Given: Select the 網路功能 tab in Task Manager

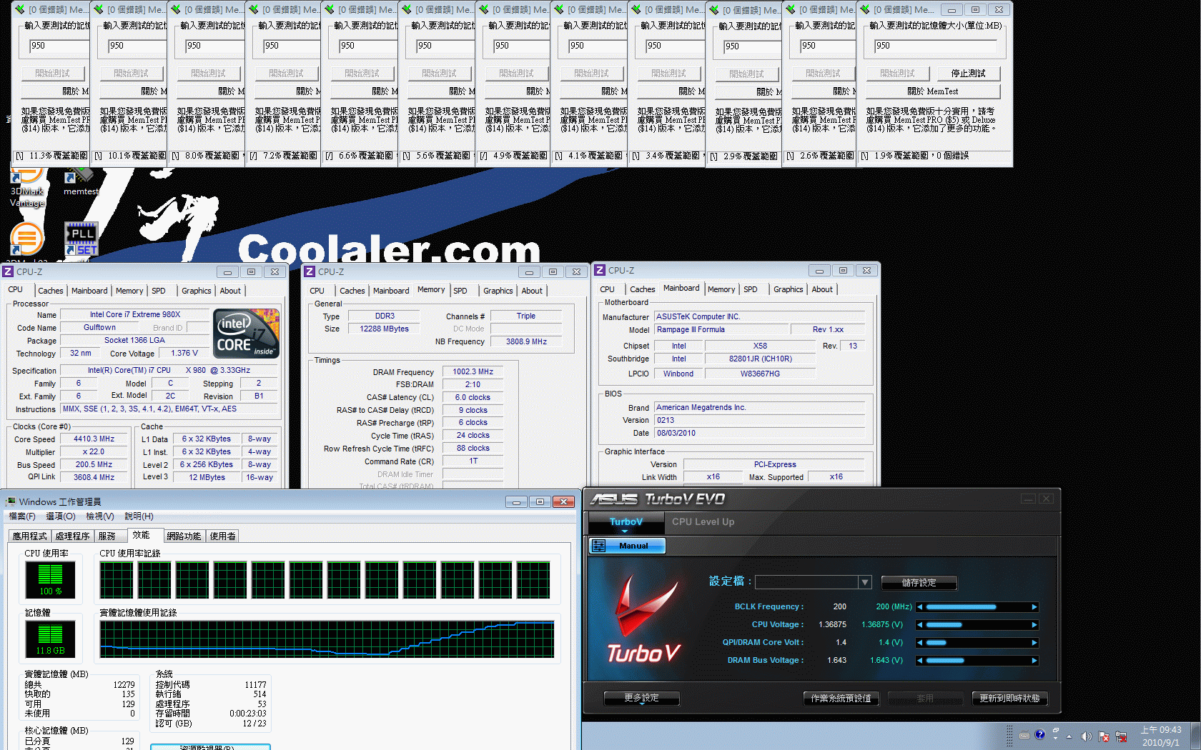Looking at the screenshot, I should (184, 536).
